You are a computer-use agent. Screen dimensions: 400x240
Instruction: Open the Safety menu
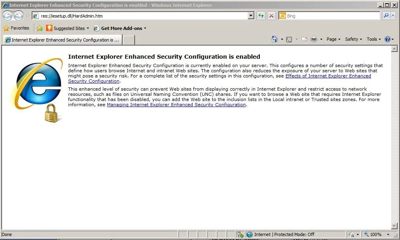tap(352, 39)
